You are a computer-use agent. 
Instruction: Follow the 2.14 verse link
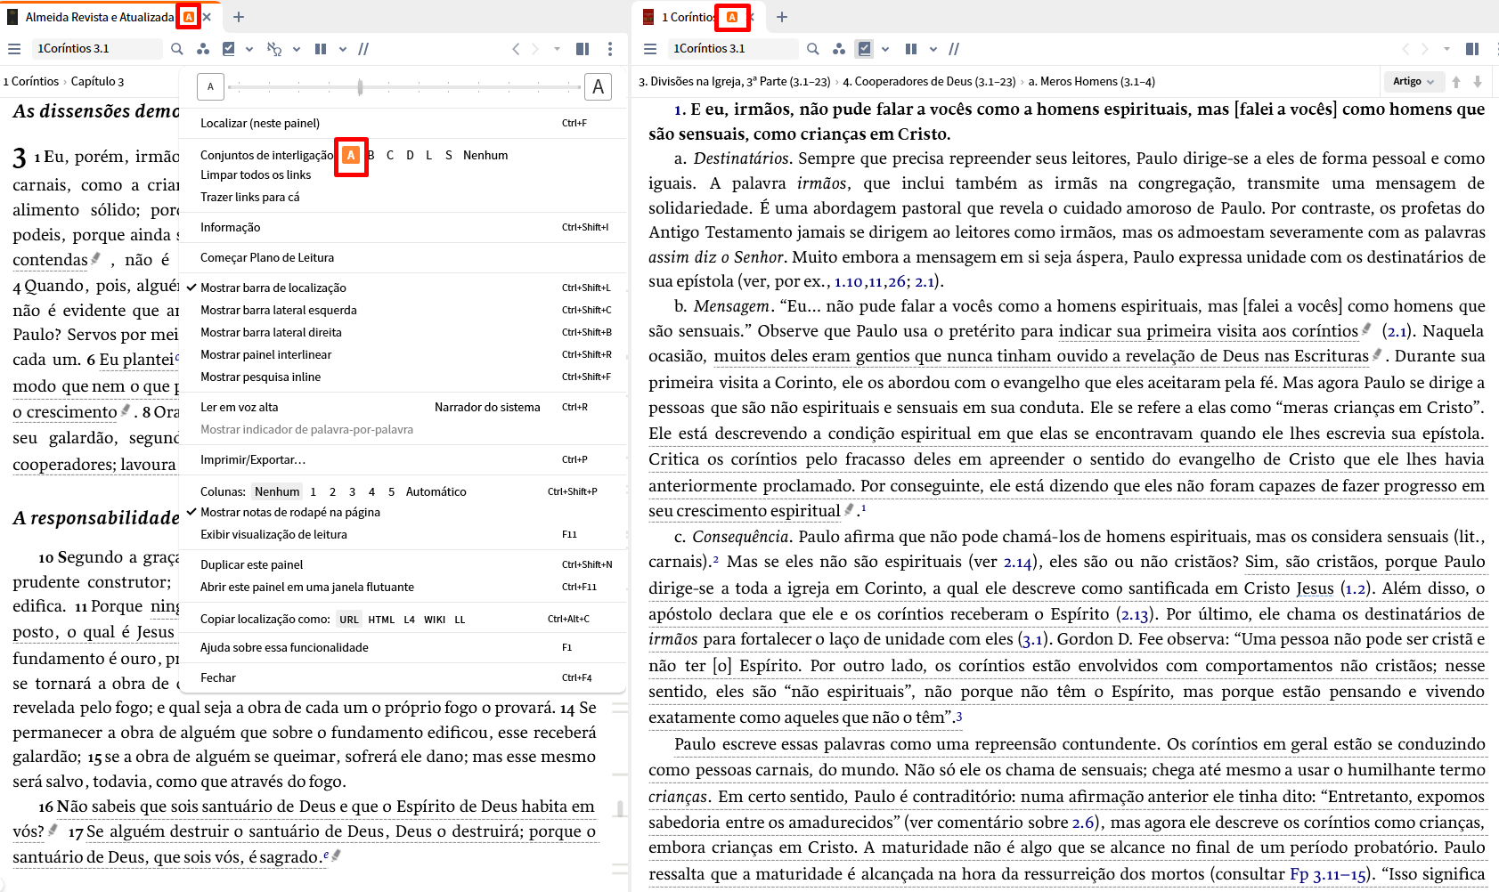[x=1017, y=562]
